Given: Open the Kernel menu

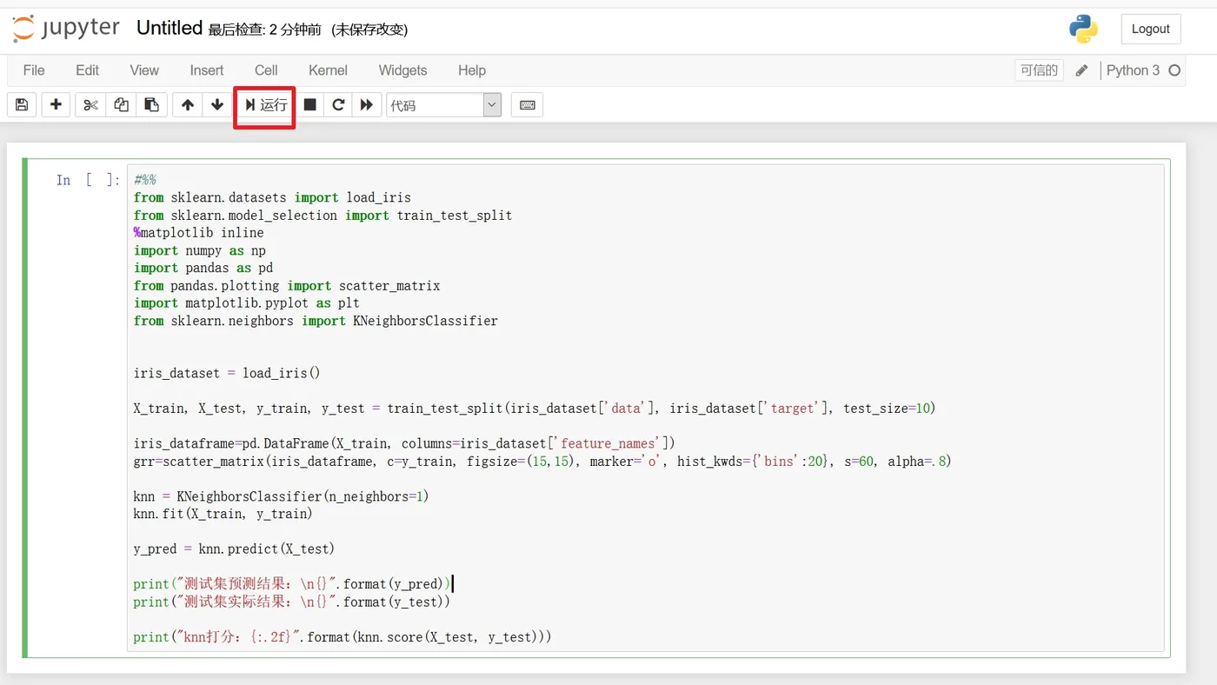Looking at the screenshot, I should click(328, 70).
